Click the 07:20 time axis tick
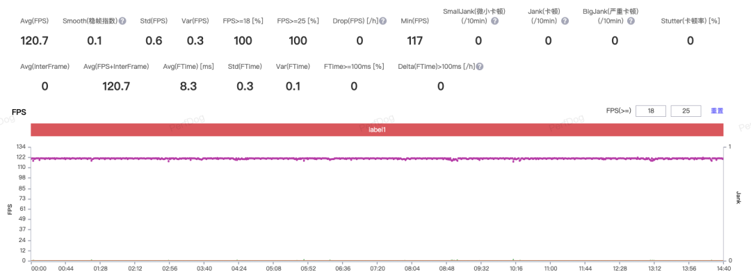The height and width of the screenshot is (272, 751). (x=377, y=269)
